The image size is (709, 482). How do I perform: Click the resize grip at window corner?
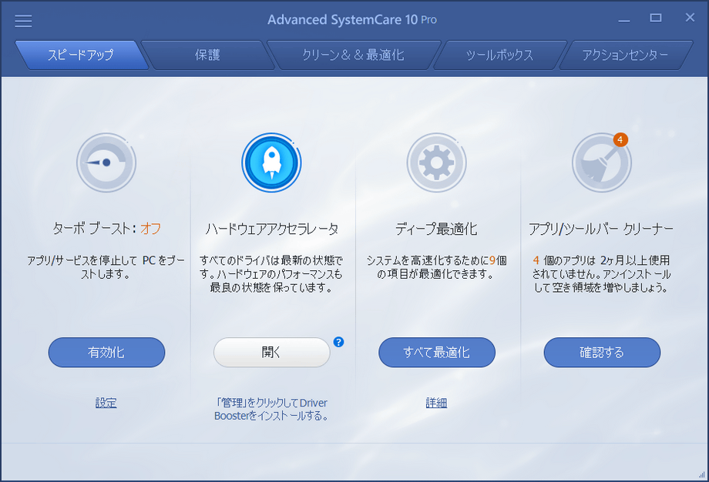click(702, 474)
